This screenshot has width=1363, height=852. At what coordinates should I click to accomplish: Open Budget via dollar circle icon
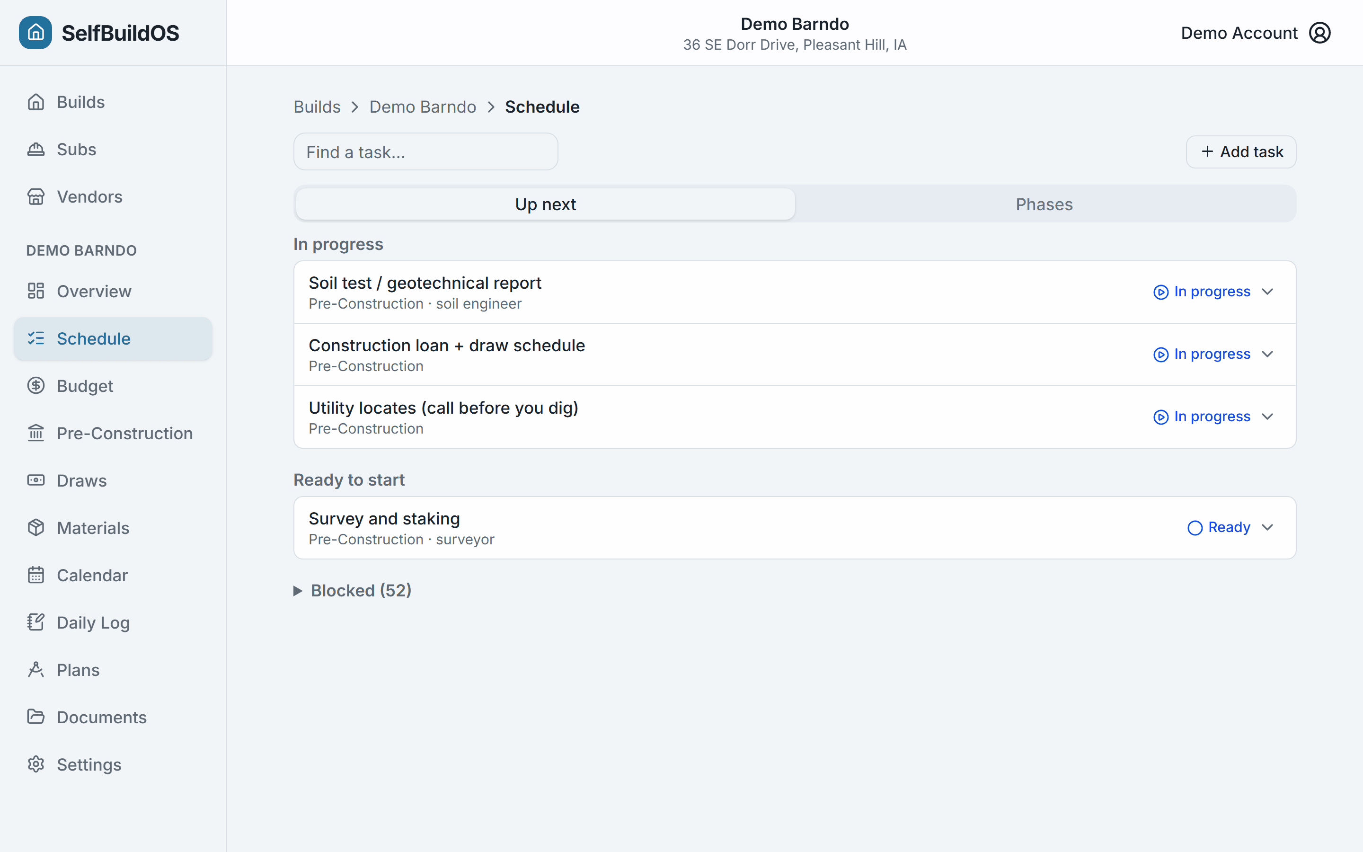[x=36, y=385]
